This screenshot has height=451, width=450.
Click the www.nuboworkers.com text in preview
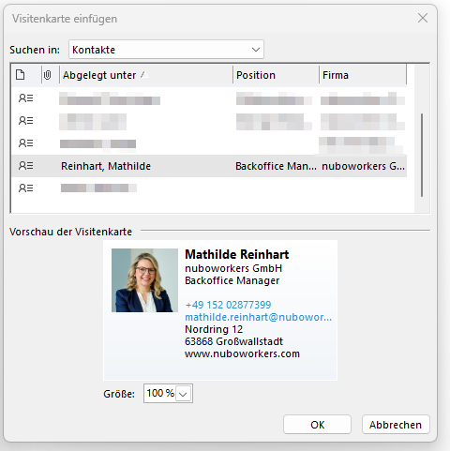pyautogui.click(x=242, y=353)
